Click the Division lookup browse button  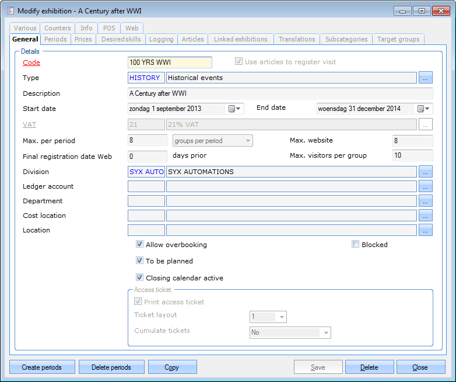(425, 172)
